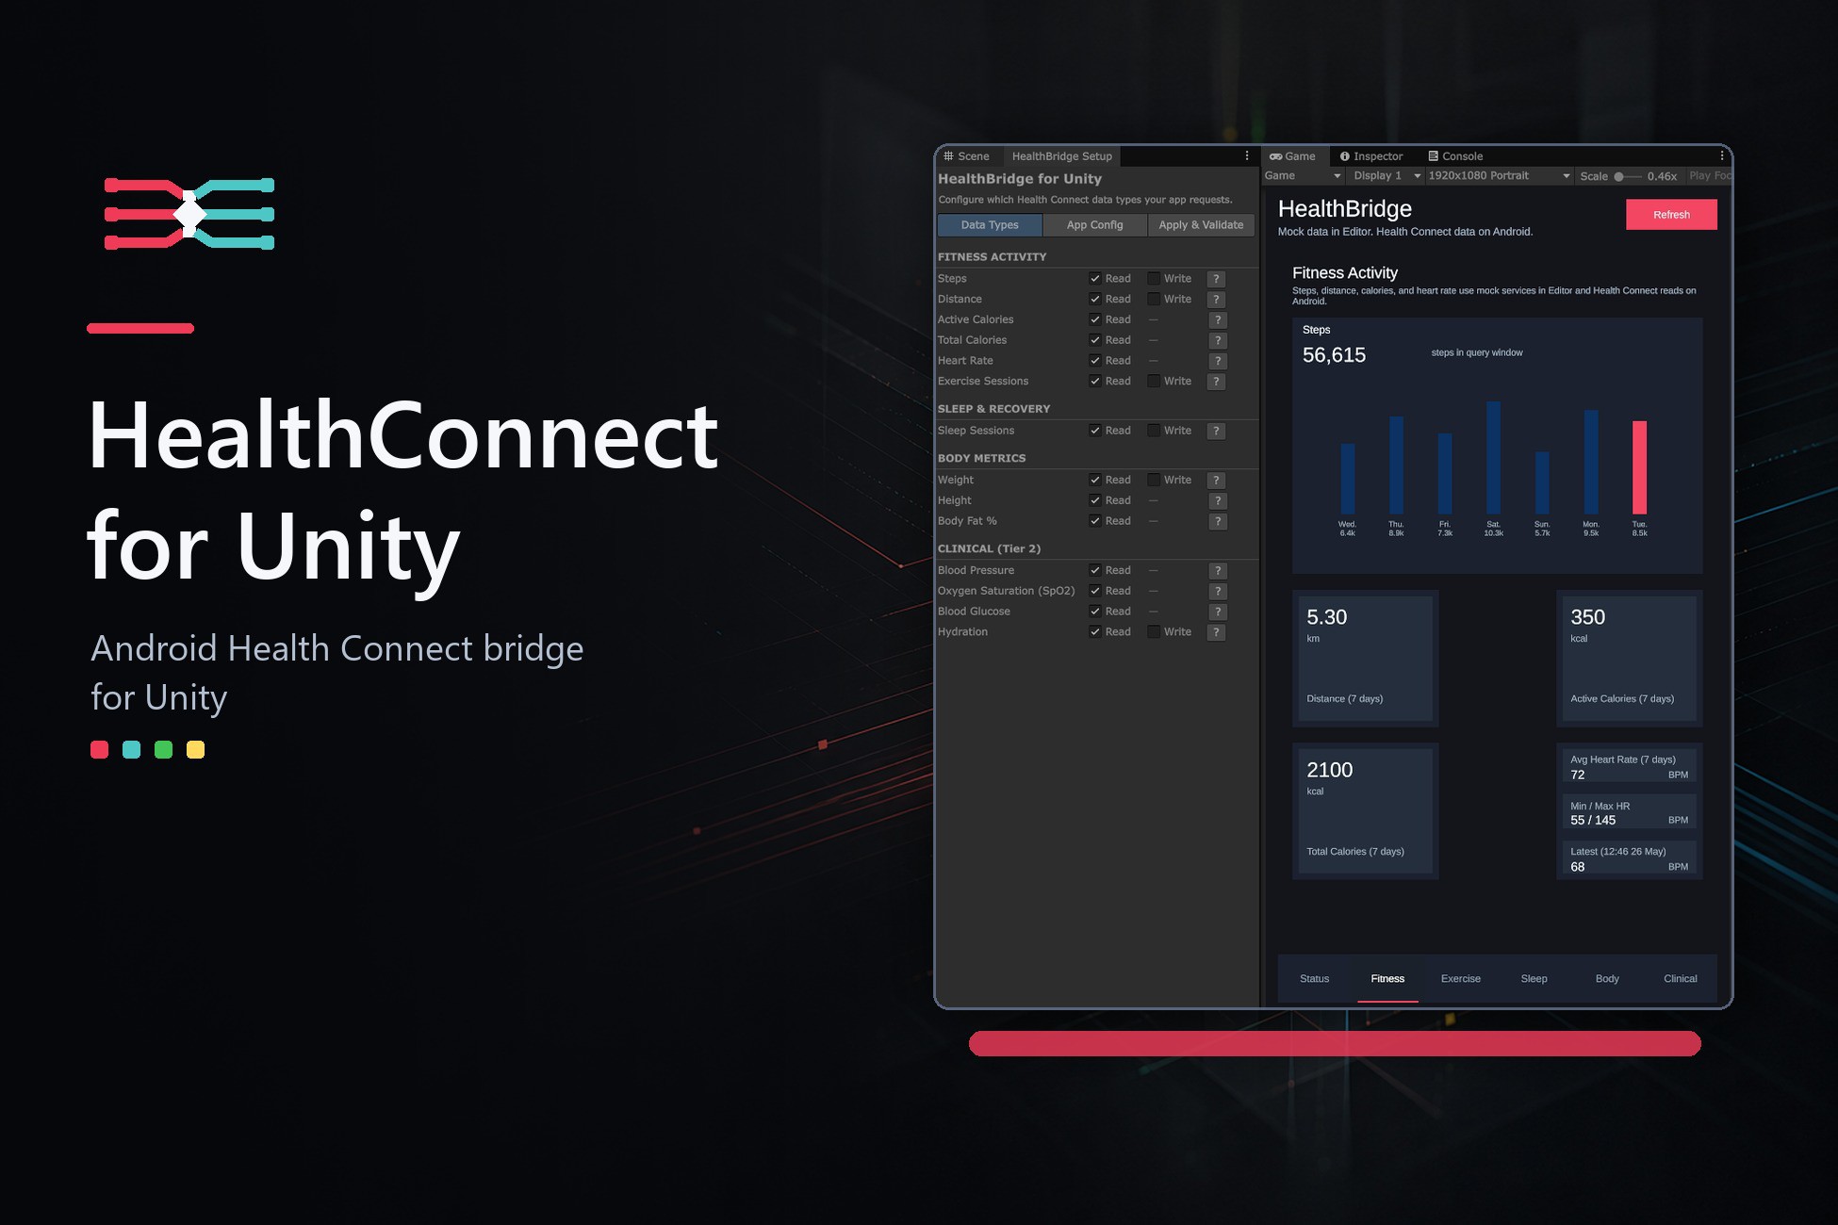The height and width of the screenshot is (1225, 1838).
Task: Click the highlighted Tue. steps bar
Action: (x=1640, y=467)
